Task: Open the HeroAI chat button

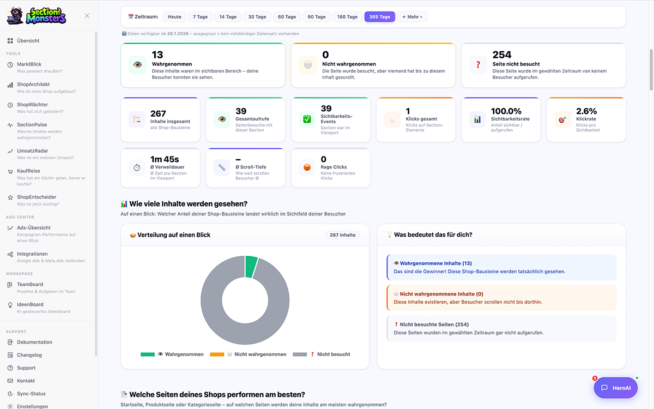Action: tap(616, 388)
